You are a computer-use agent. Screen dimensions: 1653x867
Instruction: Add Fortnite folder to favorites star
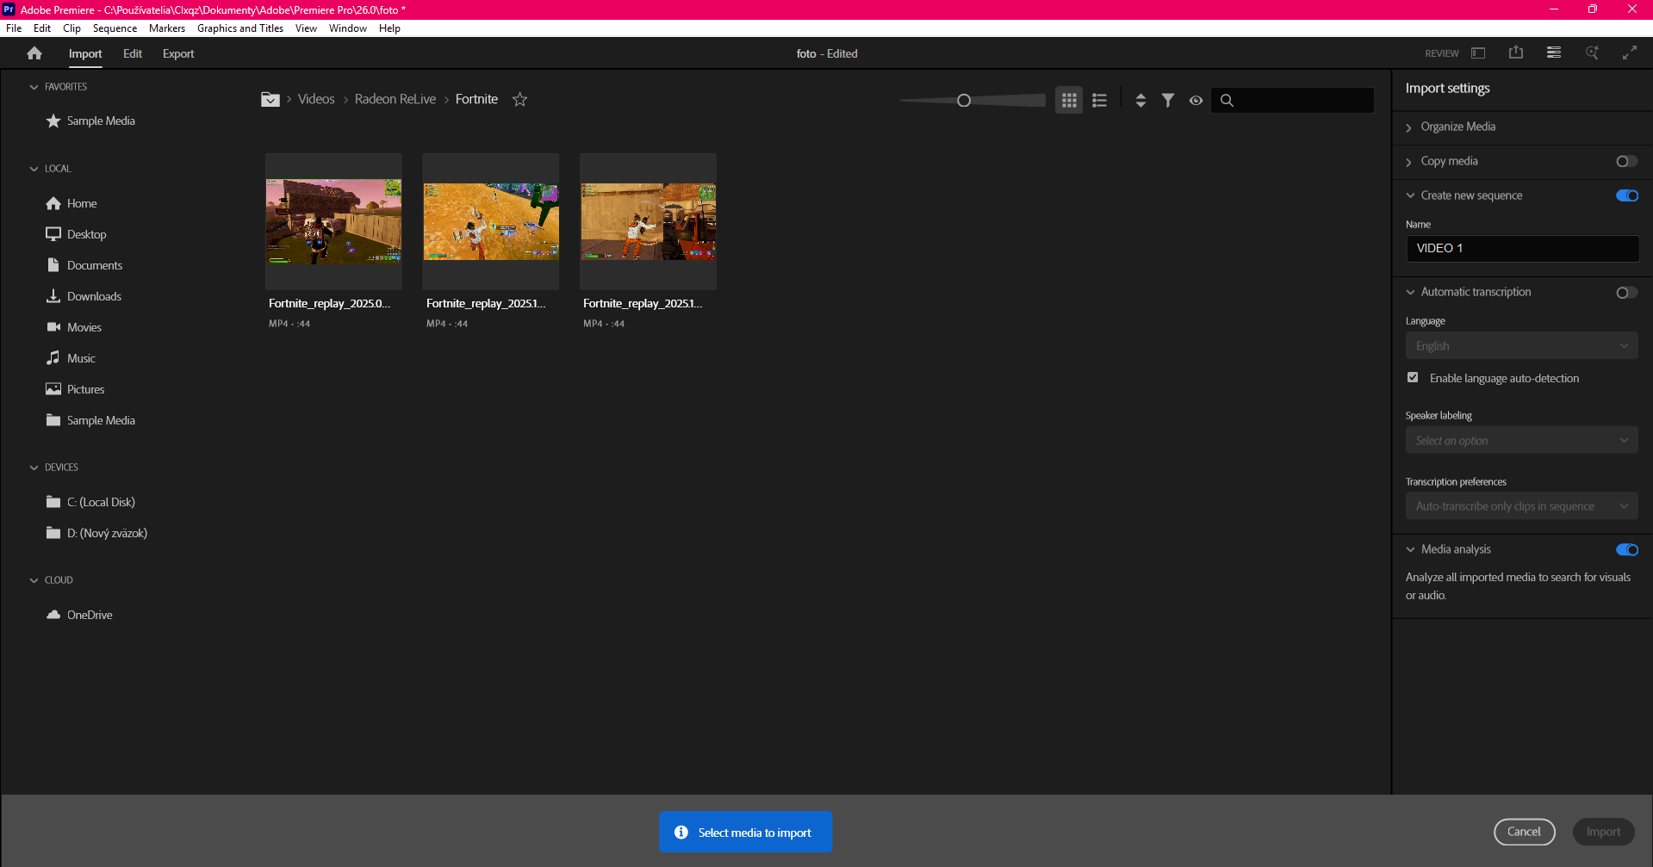coord(519,100)
